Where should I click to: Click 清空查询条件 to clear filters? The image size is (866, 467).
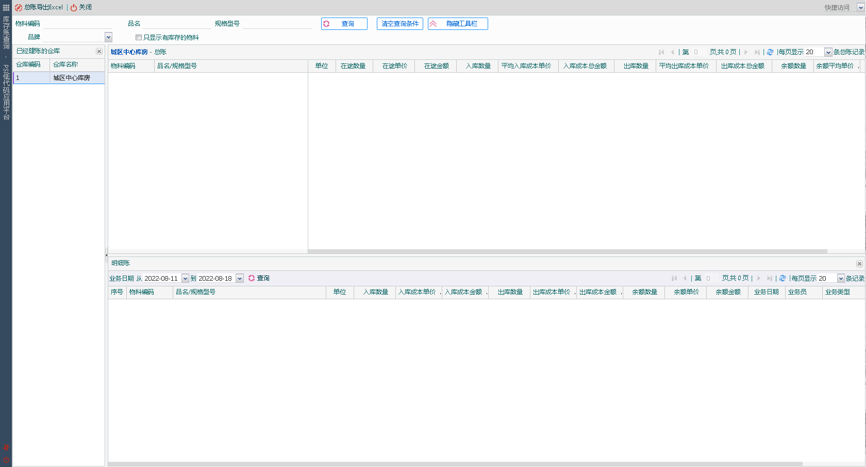(x=399, y=24)
